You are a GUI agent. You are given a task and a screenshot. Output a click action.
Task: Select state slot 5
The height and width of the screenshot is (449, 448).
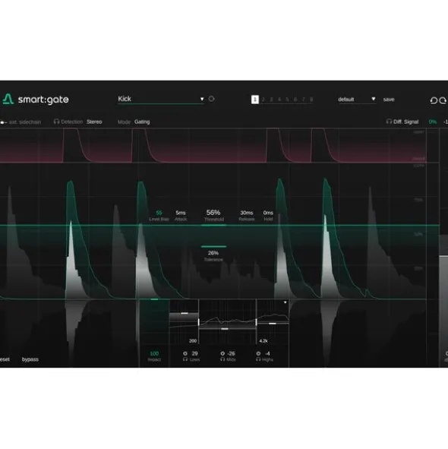287,100
